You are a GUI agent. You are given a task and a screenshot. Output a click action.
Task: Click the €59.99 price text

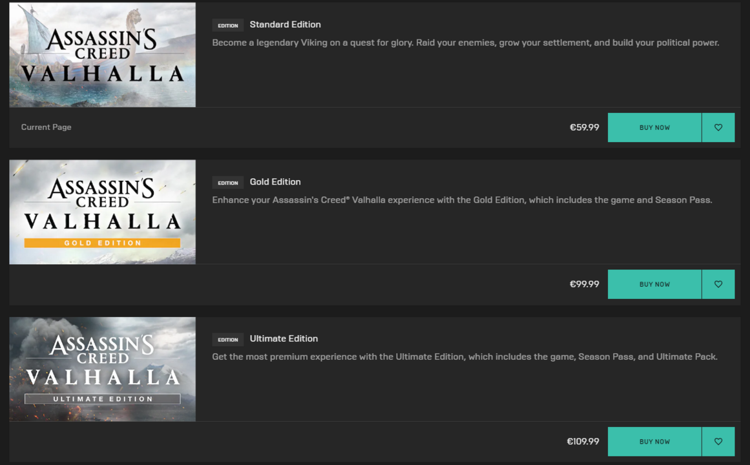[x=584, y=127]
